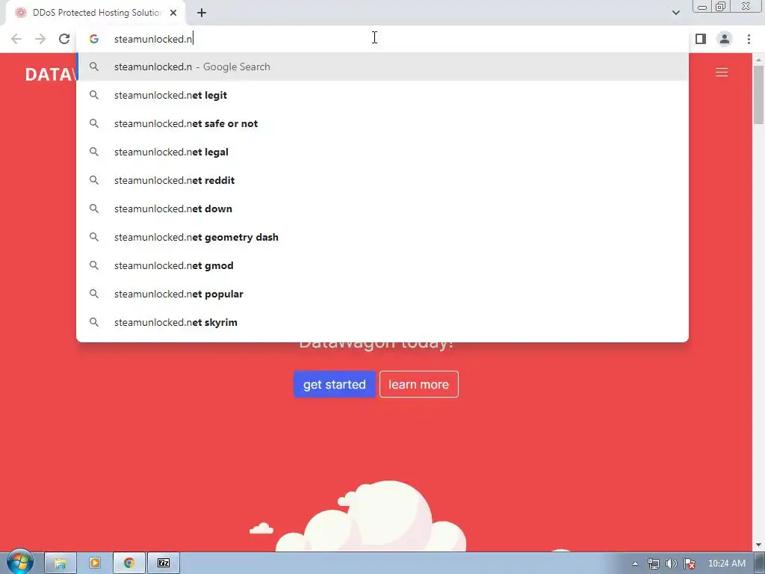Pick 'steamunlocked.net geometry dash' suggestion
This screenshot has width=765, height=574.
pyautogui.click(x=382, y=237)
